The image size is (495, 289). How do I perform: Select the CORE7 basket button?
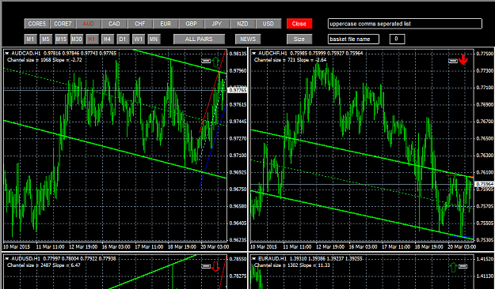coord(63,24)
